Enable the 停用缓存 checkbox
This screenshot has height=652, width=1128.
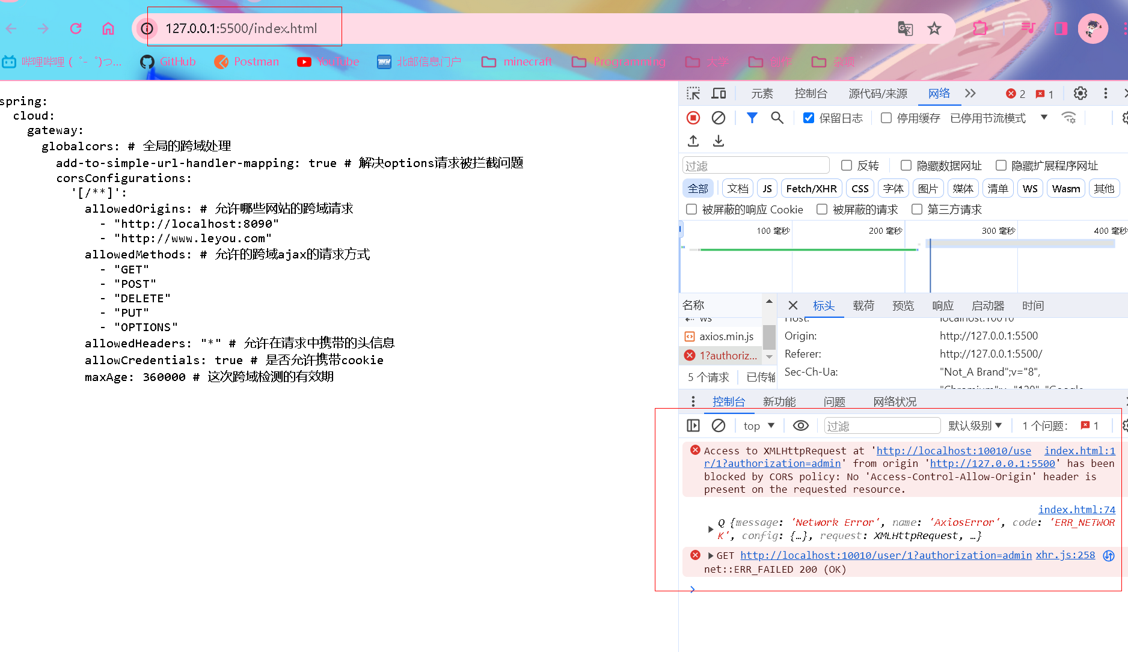tap(886, 118)
